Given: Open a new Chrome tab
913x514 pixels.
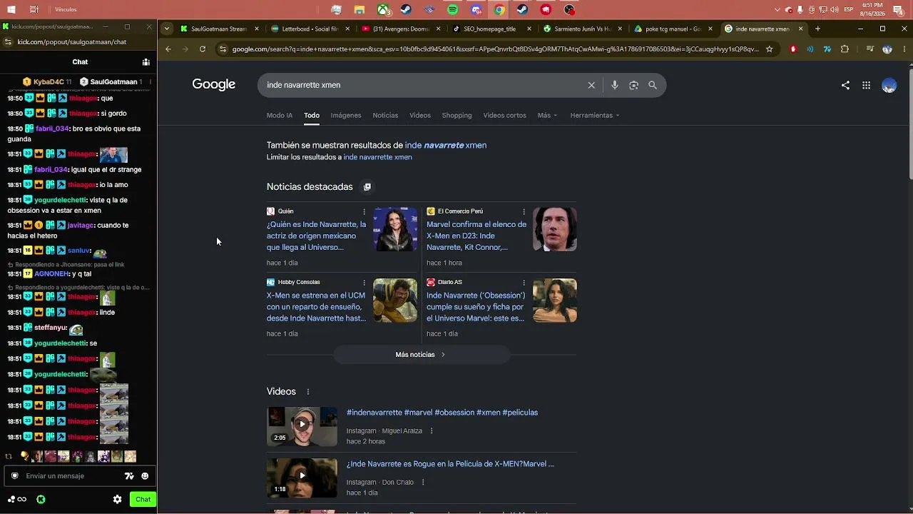Looking at the screenshot, I should [817, 29].
